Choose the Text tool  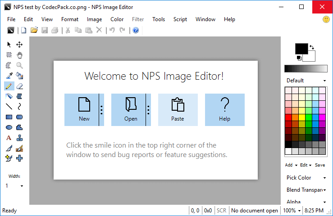click(9, 138)
